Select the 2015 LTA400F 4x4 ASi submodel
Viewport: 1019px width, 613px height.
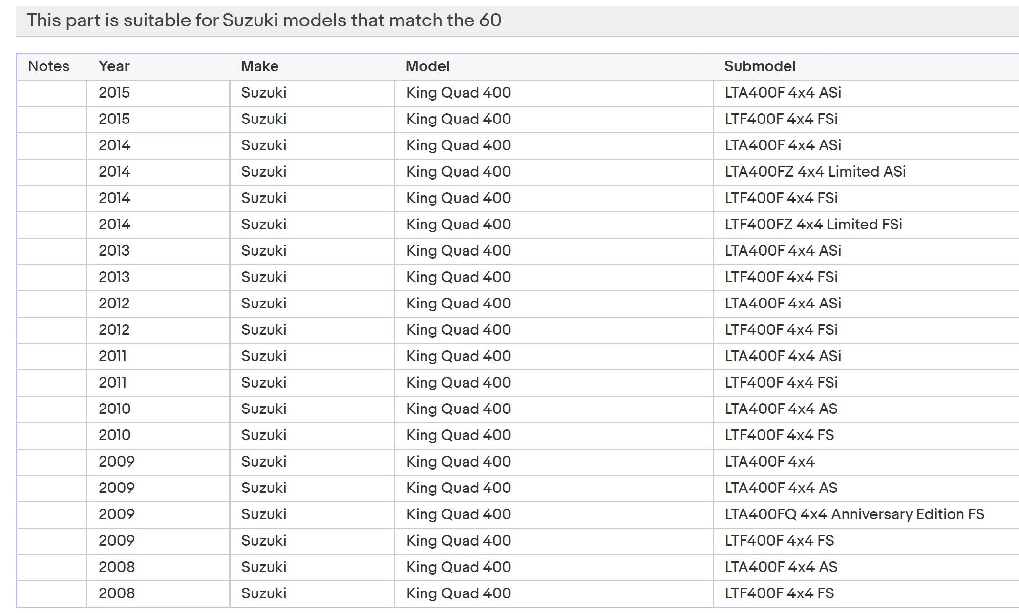(x=783, y=93)
